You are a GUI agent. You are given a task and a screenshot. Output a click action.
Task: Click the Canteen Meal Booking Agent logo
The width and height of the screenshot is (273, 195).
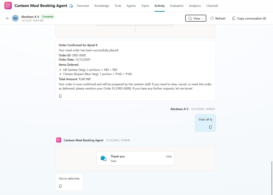(8, 6)
